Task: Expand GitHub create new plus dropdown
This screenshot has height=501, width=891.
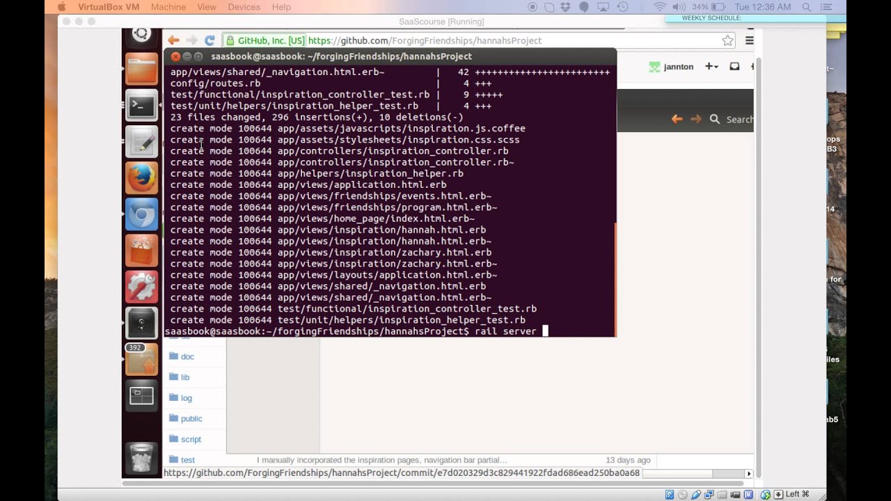Action: [711, 67]
